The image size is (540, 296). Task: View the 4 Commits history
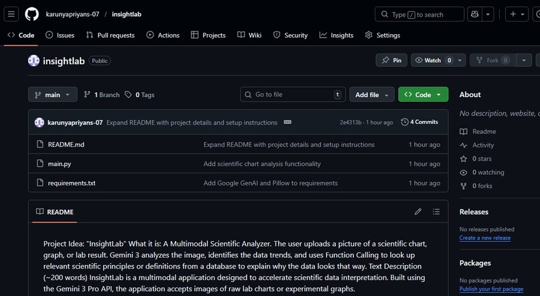click(x=419, y=122)
